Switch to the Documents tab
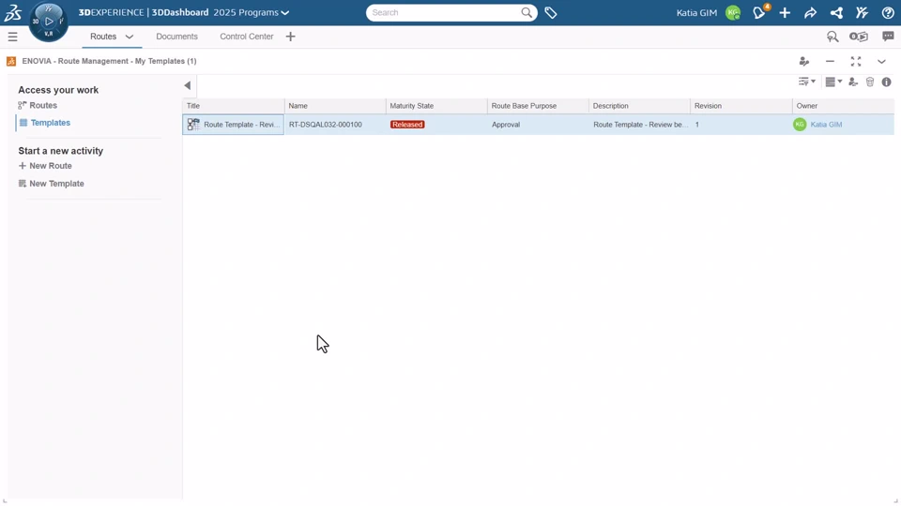901x506 pixels. pos(177,37)
